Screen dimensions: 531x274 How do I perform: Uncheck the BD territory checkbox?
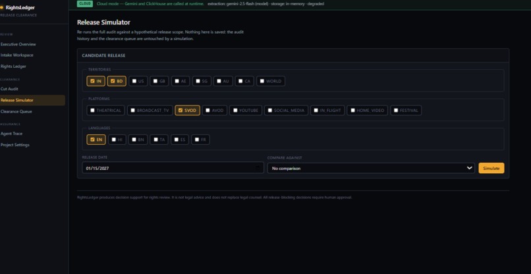pyautogui.click(x=113, y=81)
